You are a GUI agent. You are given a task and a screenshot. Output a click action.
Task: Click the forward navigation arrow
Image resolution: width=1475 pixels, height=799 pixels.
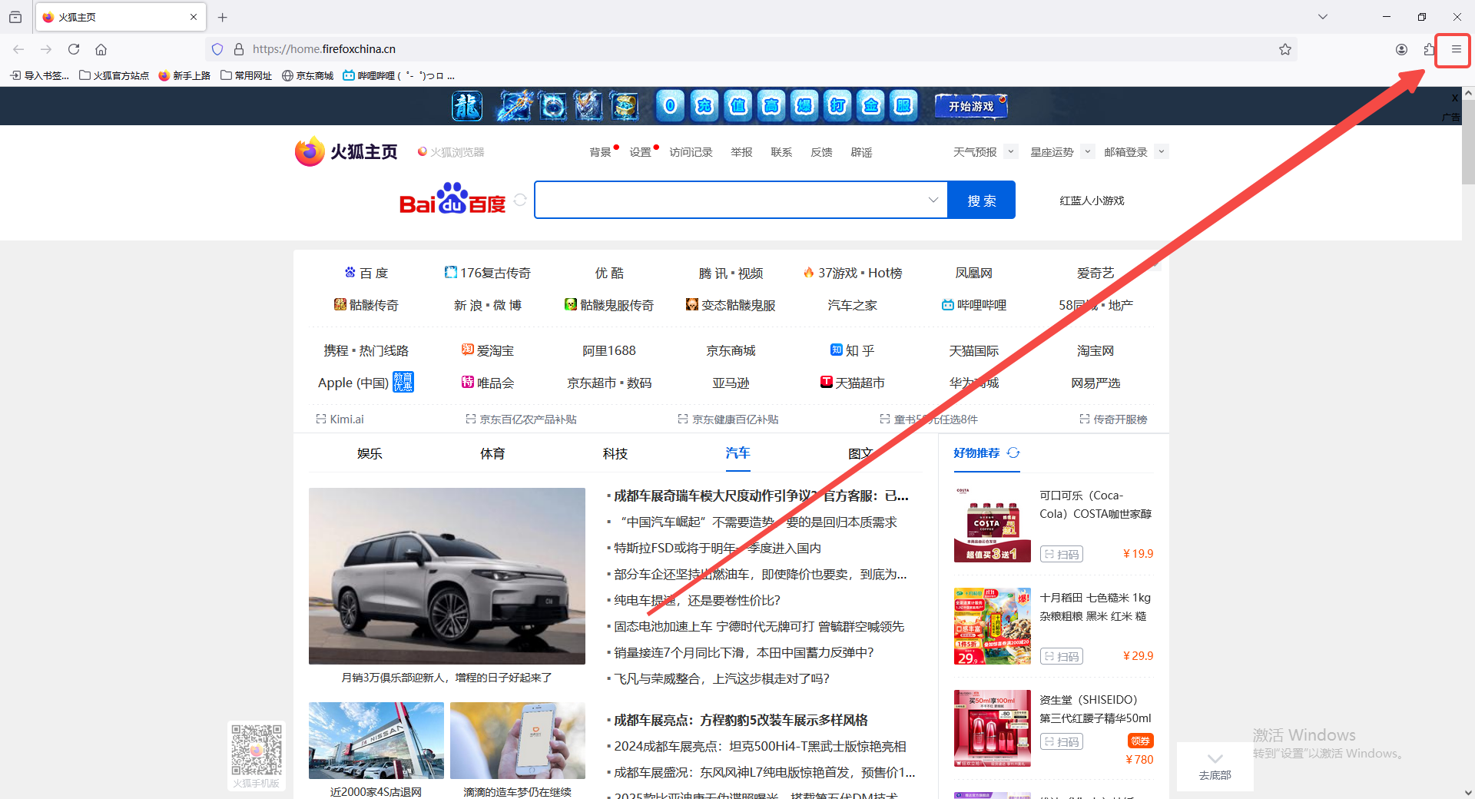[x=46, y=49]
